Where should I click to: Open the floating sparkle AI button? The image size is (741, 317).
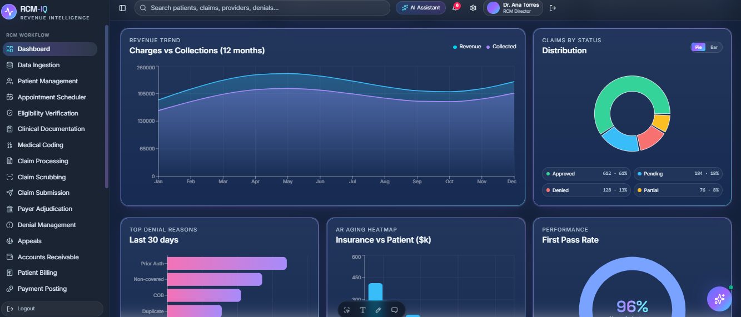[719, 299]
